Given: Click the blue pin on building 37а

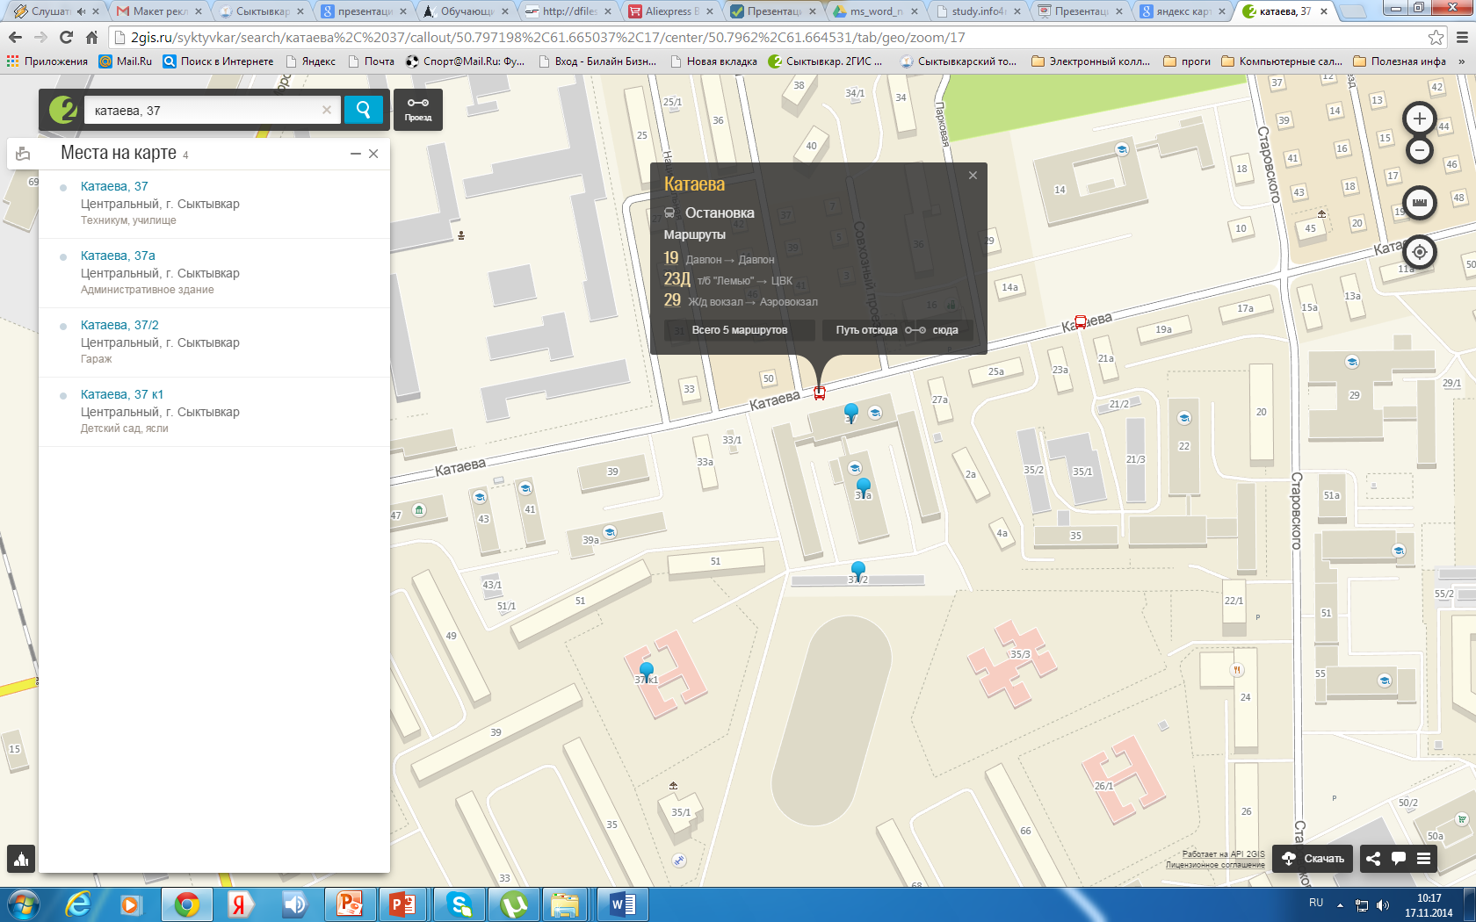Looking at the screenshot, I should point(863,487).
